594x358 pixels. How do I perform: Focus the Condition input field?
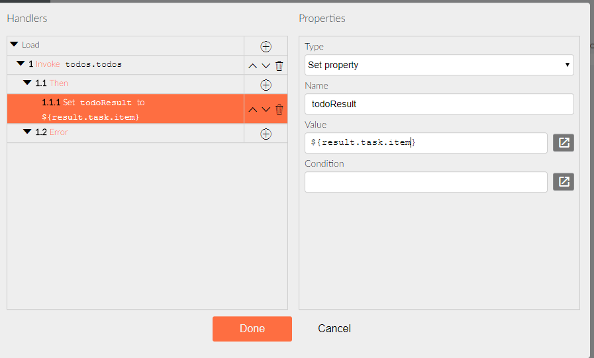[x=426, y=182]
